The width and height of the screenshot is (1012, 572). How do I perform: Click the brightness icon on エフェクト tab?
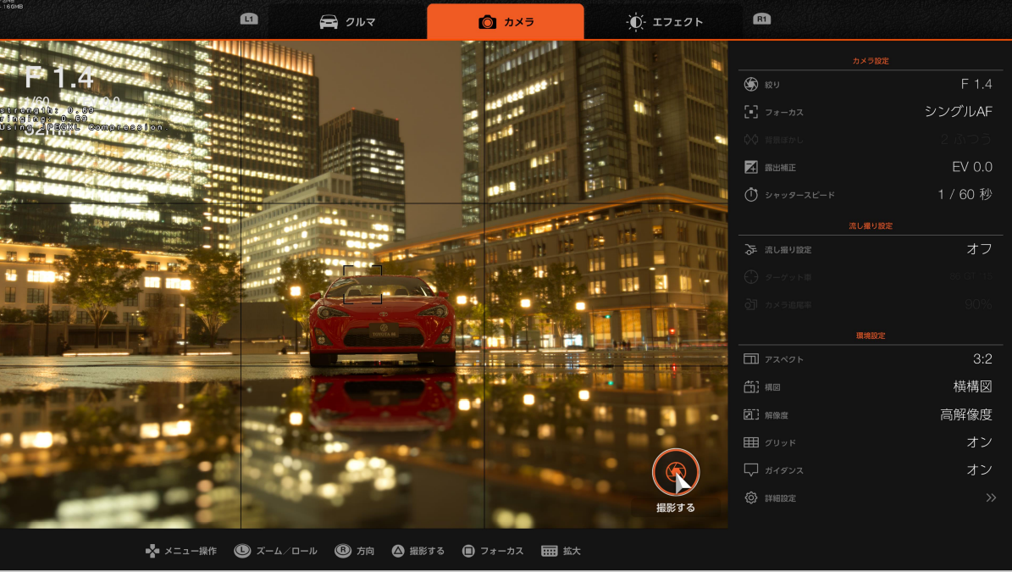point(635,22)
